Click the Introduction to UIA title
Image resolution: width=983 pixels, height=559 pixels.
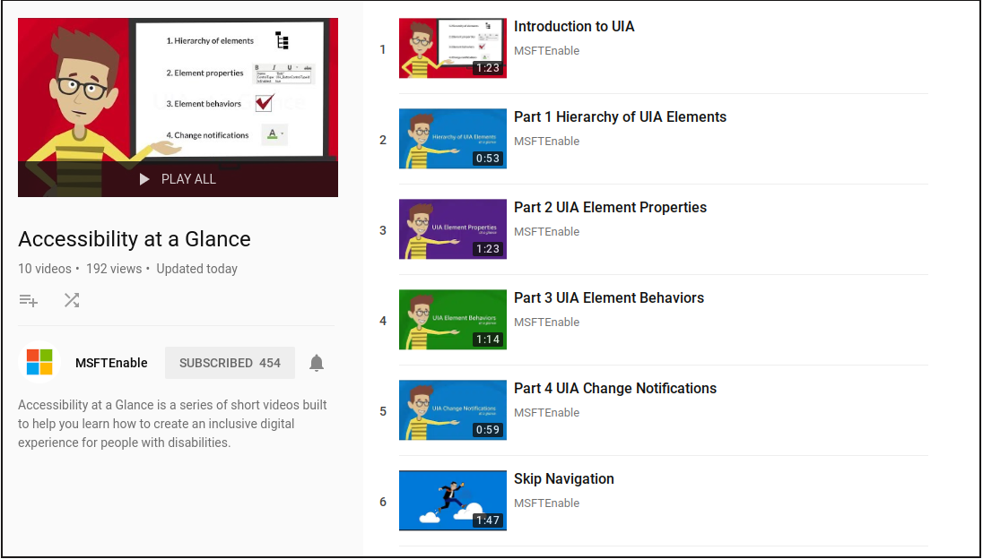click(x=574, y=27)
